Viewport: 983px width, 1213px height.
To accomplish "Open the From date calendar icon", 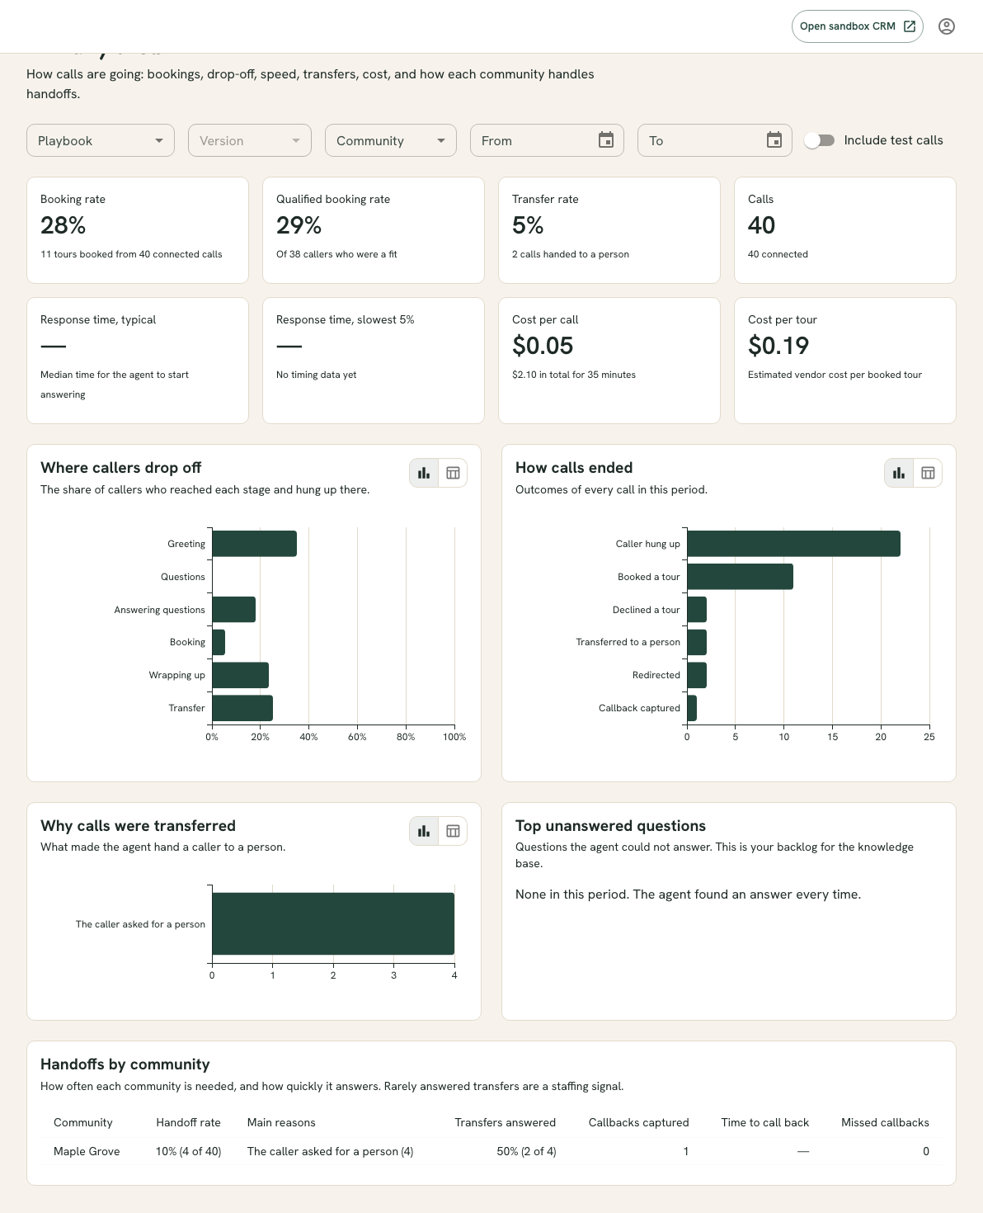I will click(x=606, y=140).
